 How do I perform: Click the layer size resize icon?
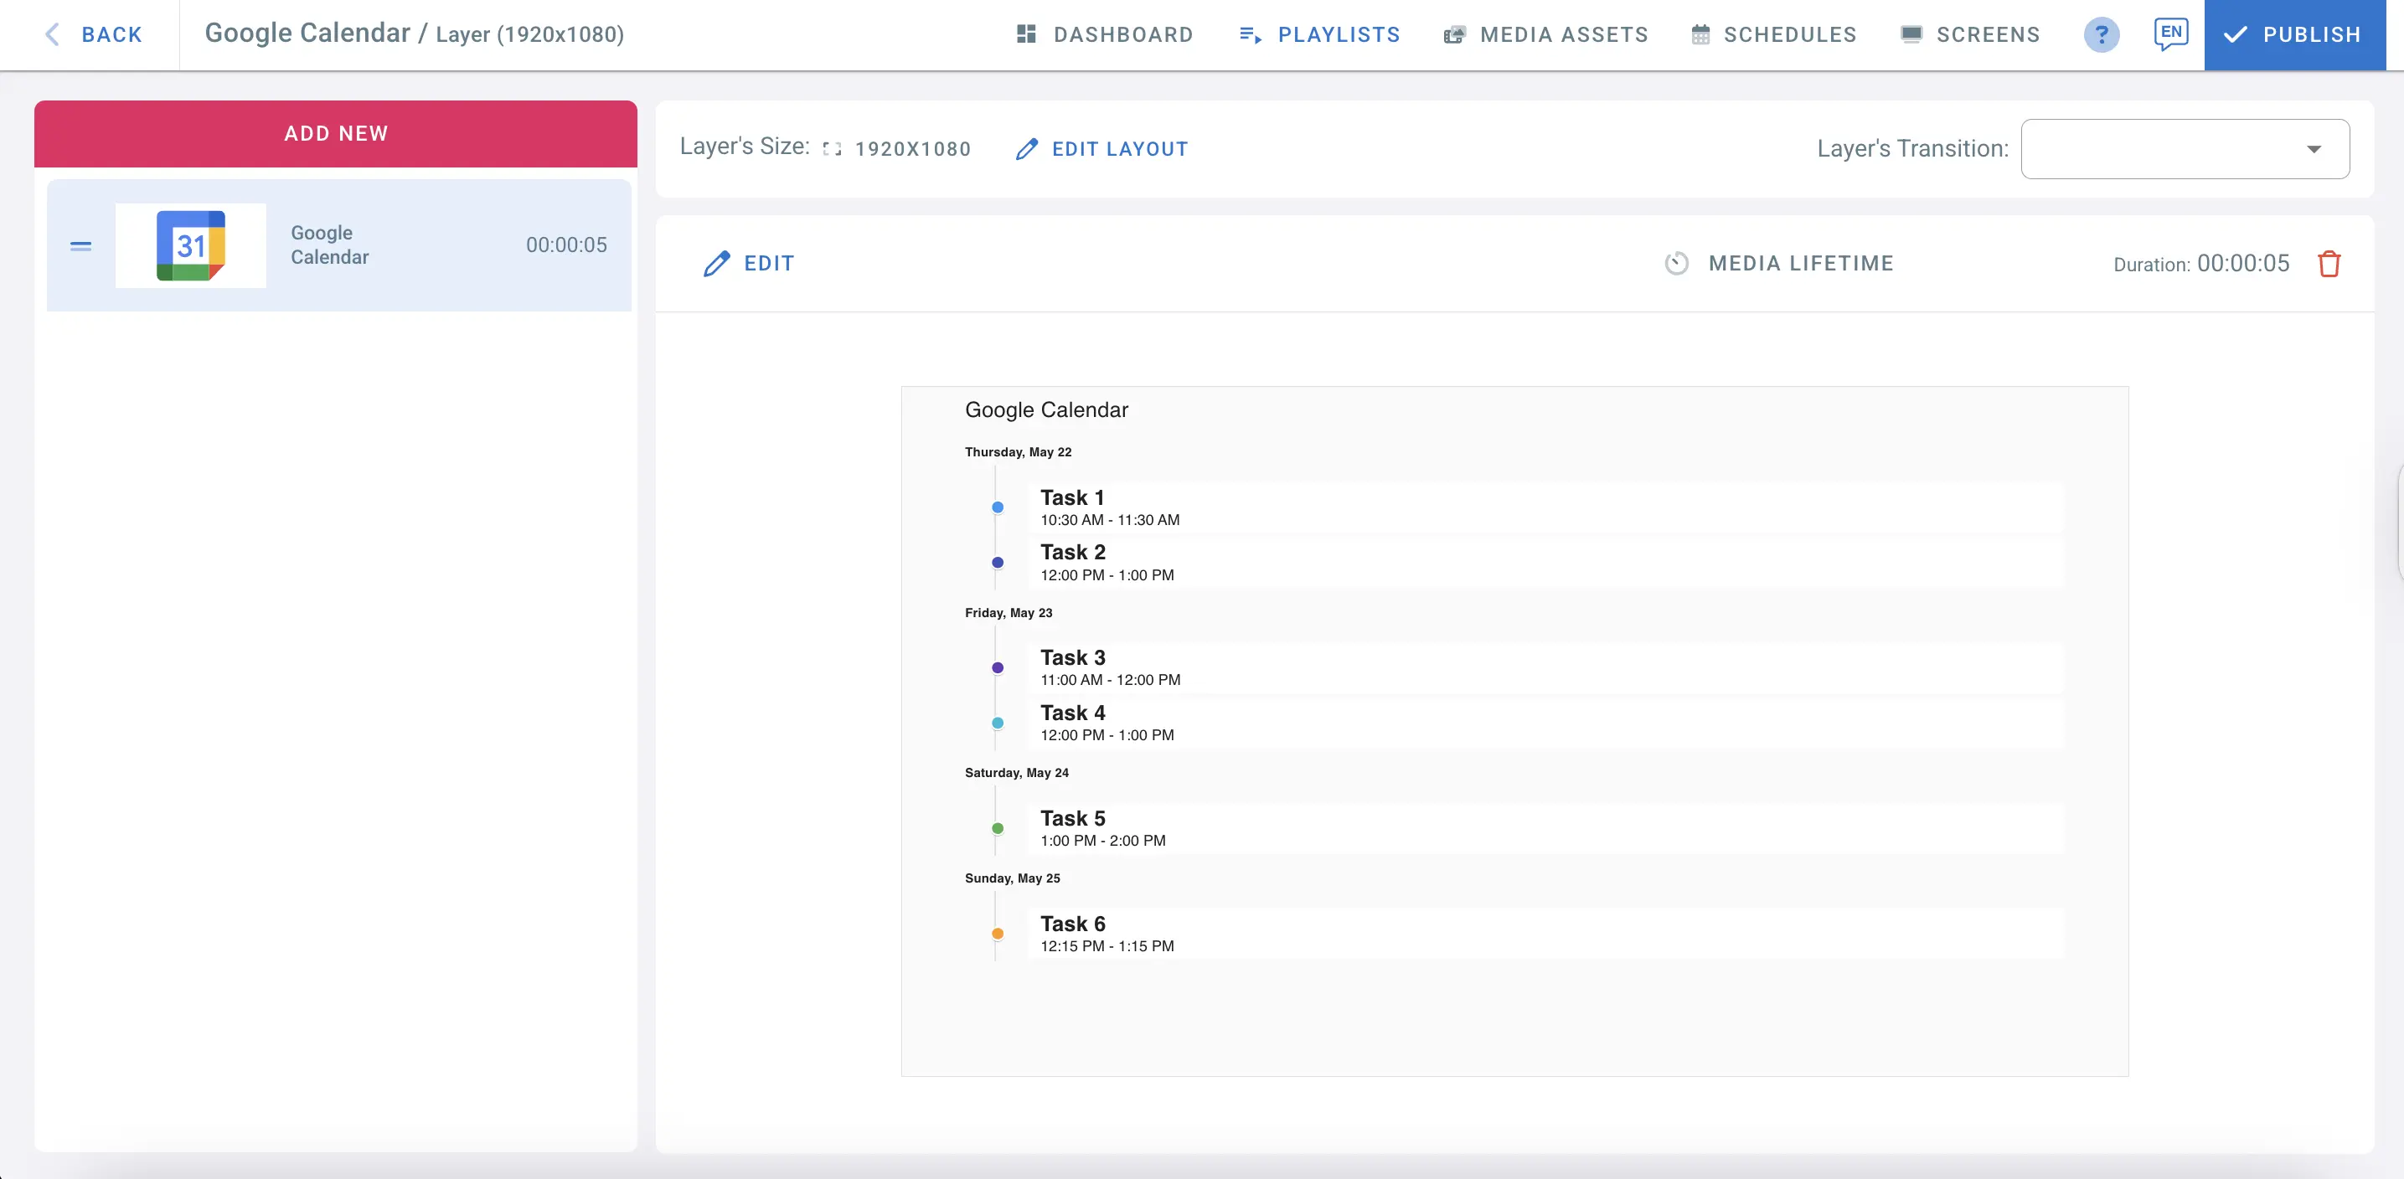coord(831,148)
